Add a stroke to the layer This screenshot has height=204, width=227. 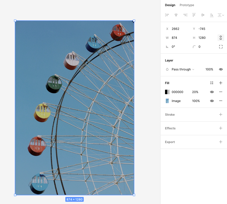click(221, 115)
